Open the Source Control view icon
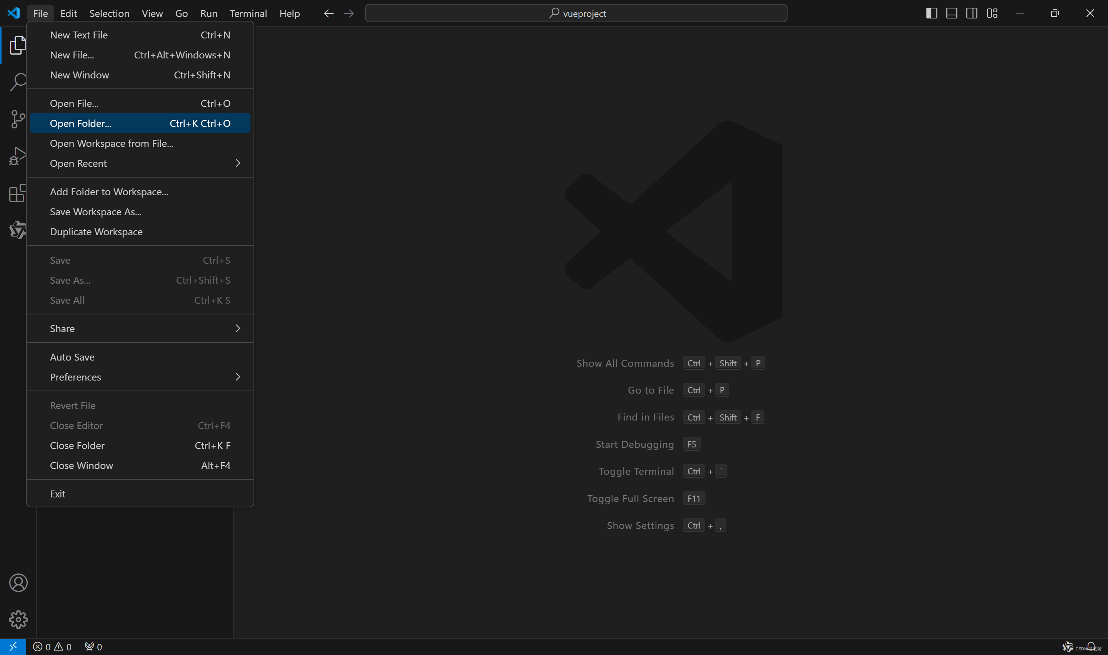This screenshot has height=655, width=1108. (x=18, y=119)
